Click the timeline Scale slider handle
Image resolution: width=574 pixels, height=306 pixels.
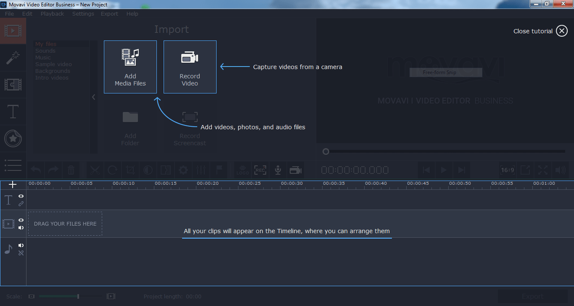point(78,297)
